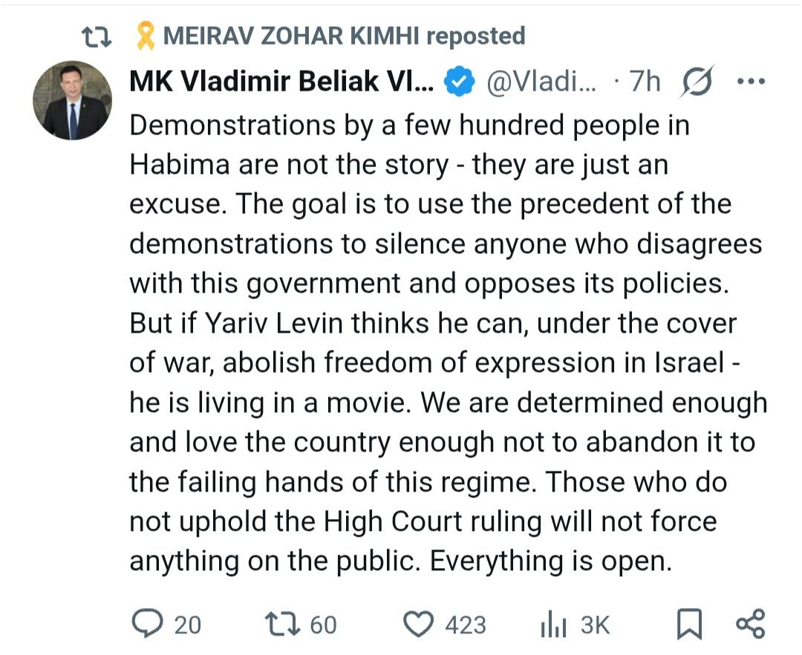Screen dimensions: 802x655
Task: Open view analytics bar chart icon
Action: 553,625
